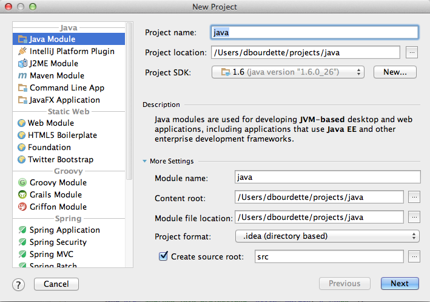Image resolution: width=430 pixels, height=302 pixels.
Task: Focus the Project name field
Action: pos(315,32)
